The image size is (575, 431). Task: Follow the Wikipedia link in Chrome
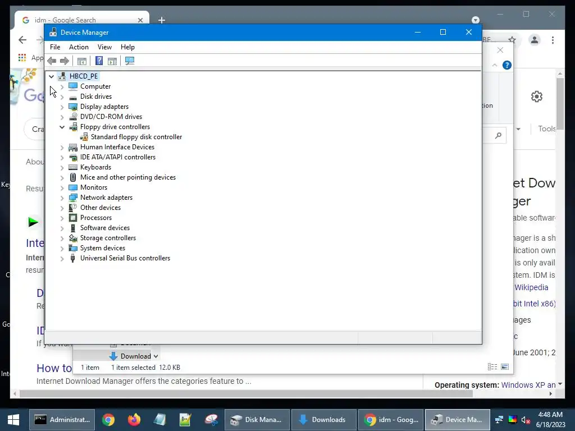click(x=531, y=287)
